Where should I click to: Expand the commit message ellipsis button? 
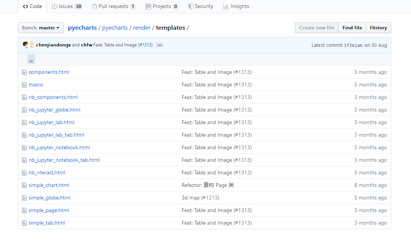(x=160, y=45)
